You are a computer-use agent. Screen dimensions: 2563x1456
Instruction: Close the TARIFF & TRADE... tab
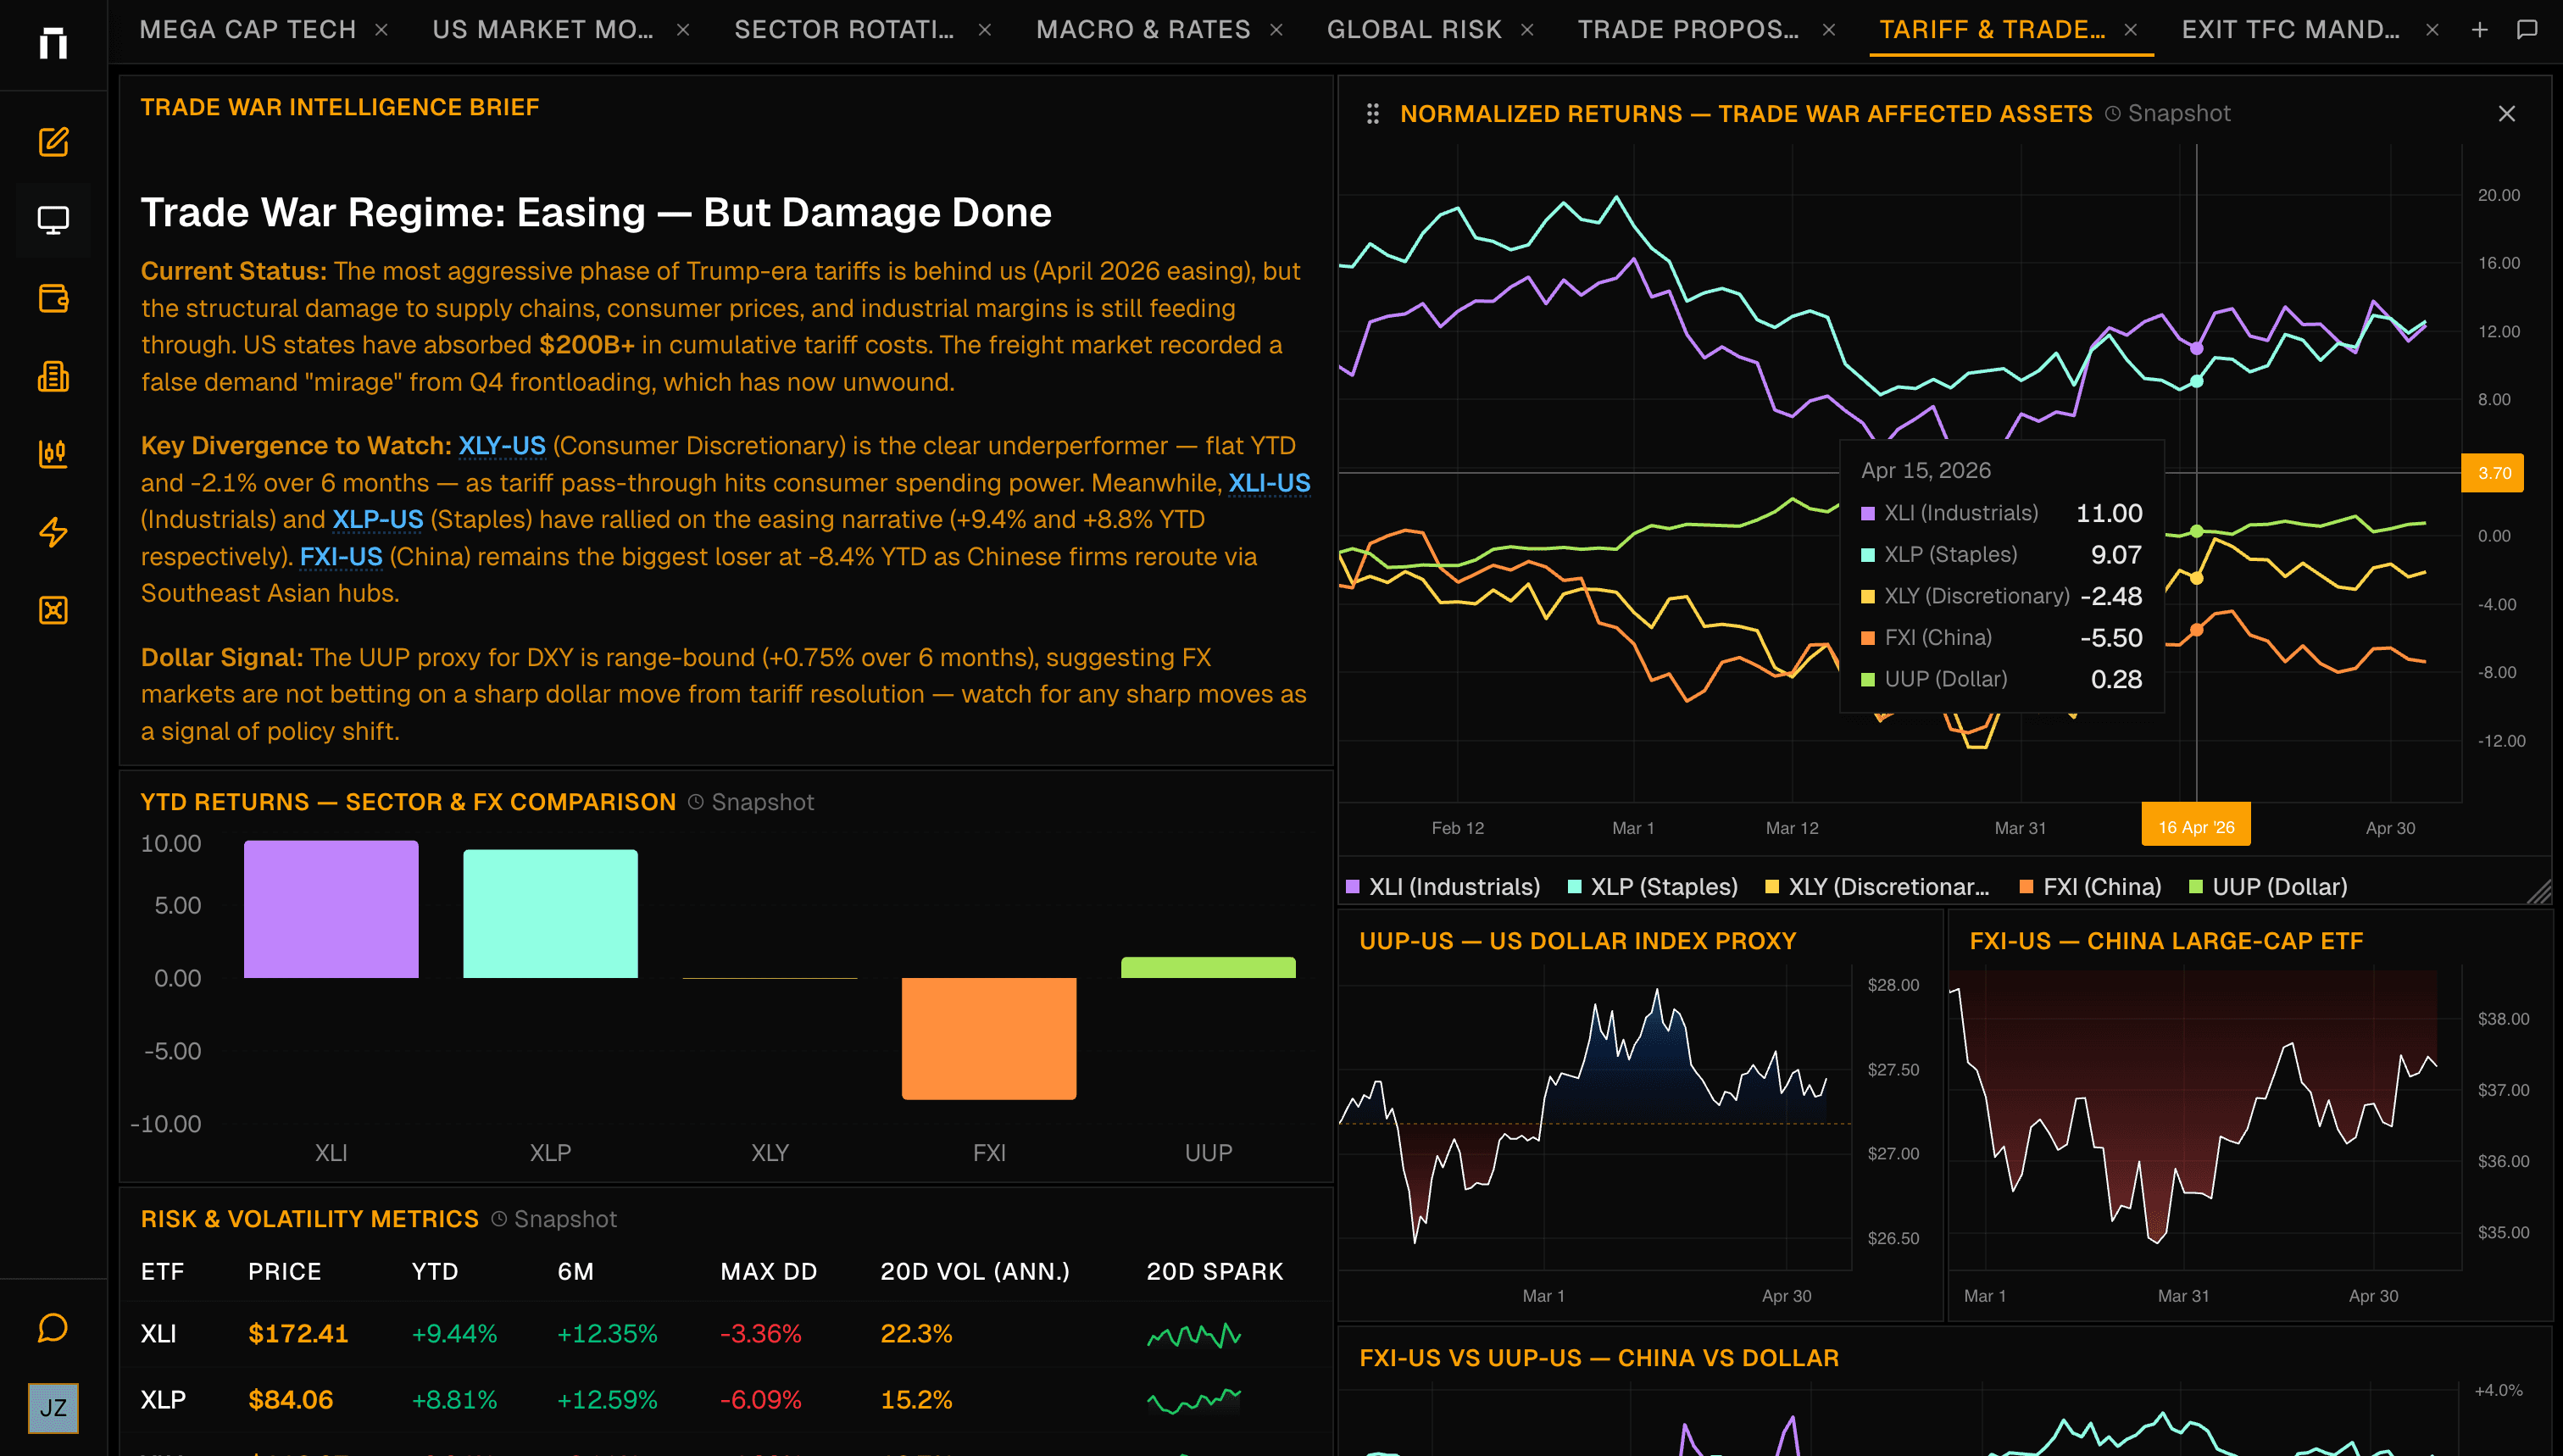click(2131, 30)
